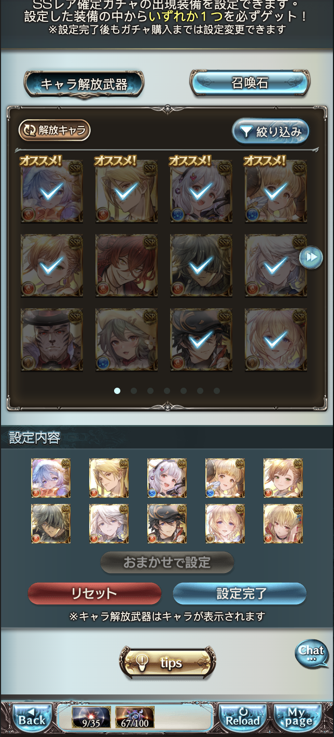334x737 pixels.
Task: Open the tips lightbulb button
Action: [168, 663]
